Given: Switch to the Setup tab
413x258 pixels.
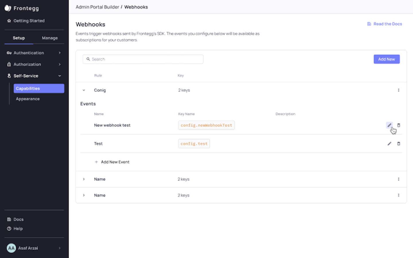Looking at the screenshot, I should click(x=19, y=38).
